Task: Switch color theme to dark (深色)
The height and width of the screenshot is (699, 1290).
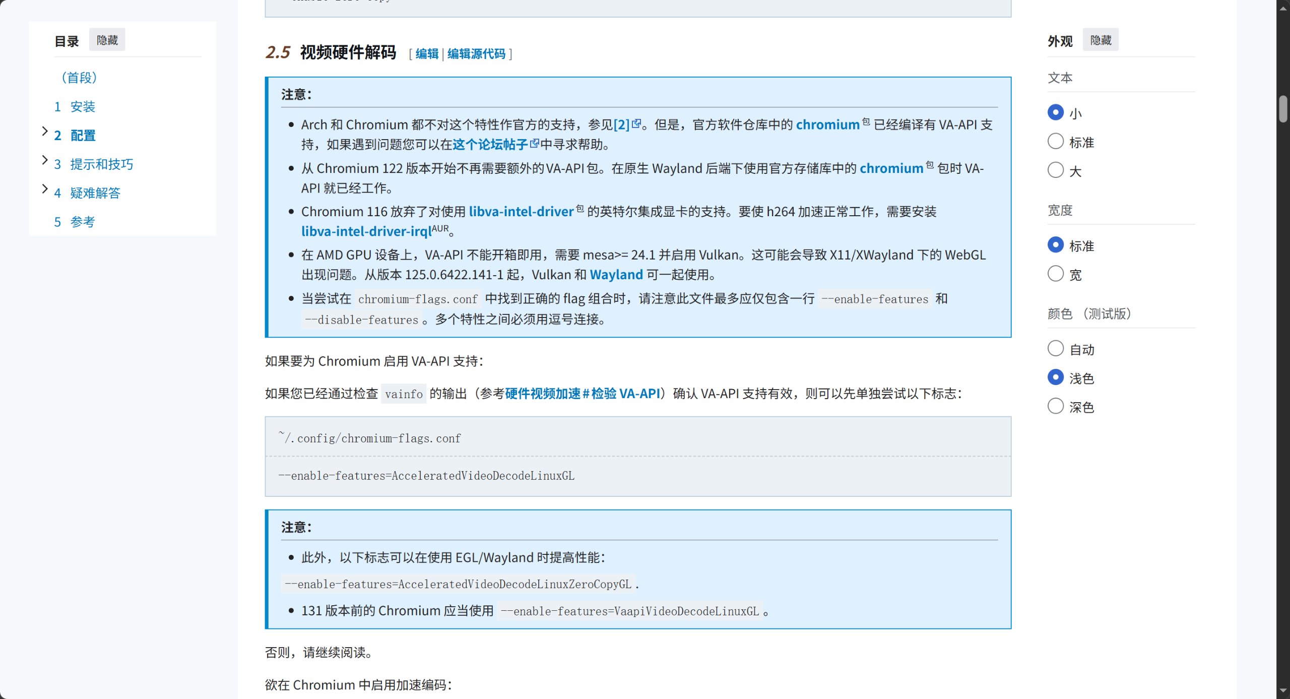Action: [1055, 406]
